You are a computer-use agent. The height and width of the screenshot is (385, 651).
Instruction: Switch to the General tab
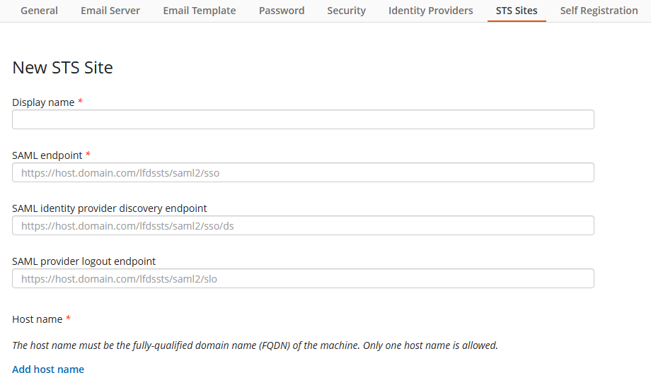39,11
